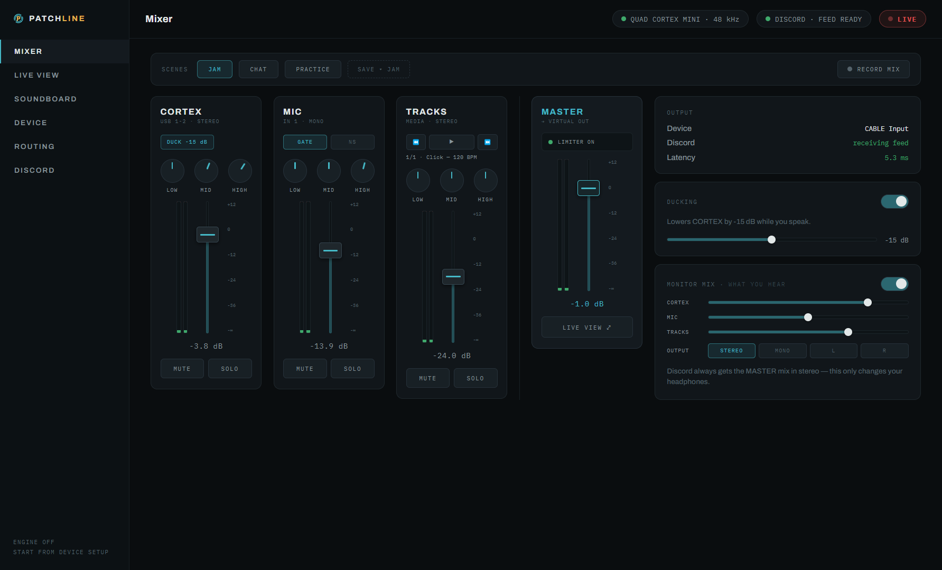Adjust the MIC LOW EQ knob
942x570 pixels.
[295, 171]
